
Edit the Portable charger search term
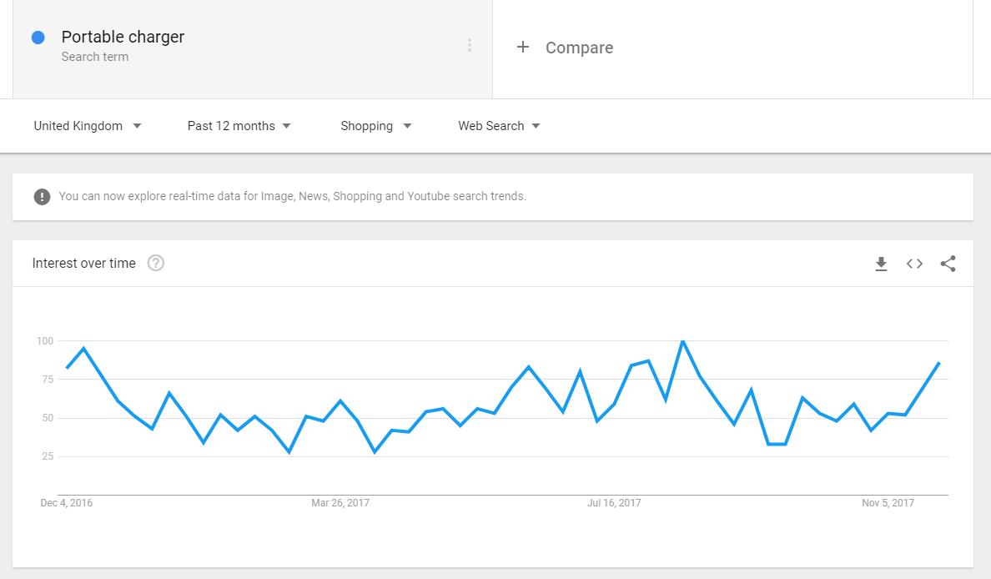[123, 37]
